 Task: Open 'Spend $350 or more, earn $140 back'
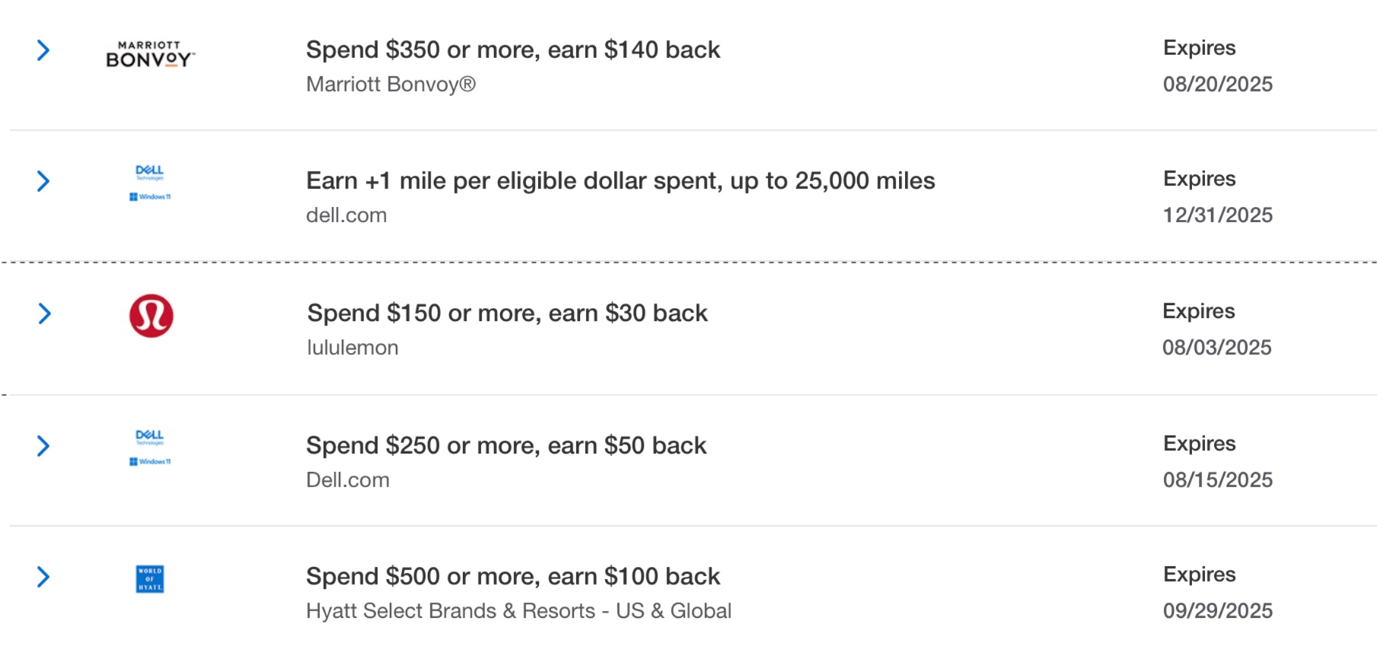pos(512,49)
